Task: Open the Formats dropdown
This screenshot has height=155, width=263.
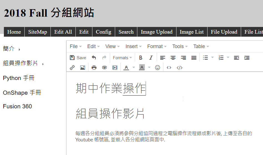Action: tap(122, 58)
